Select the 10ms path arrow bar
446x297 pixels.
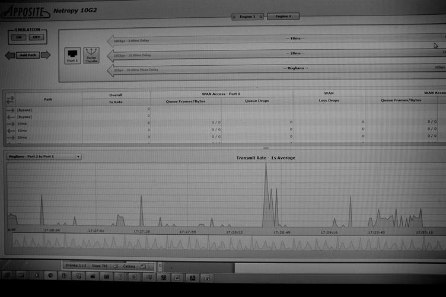point(276,39)
